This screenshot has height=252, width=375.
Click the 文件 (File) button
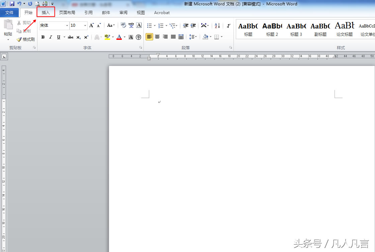pos(9,13)
